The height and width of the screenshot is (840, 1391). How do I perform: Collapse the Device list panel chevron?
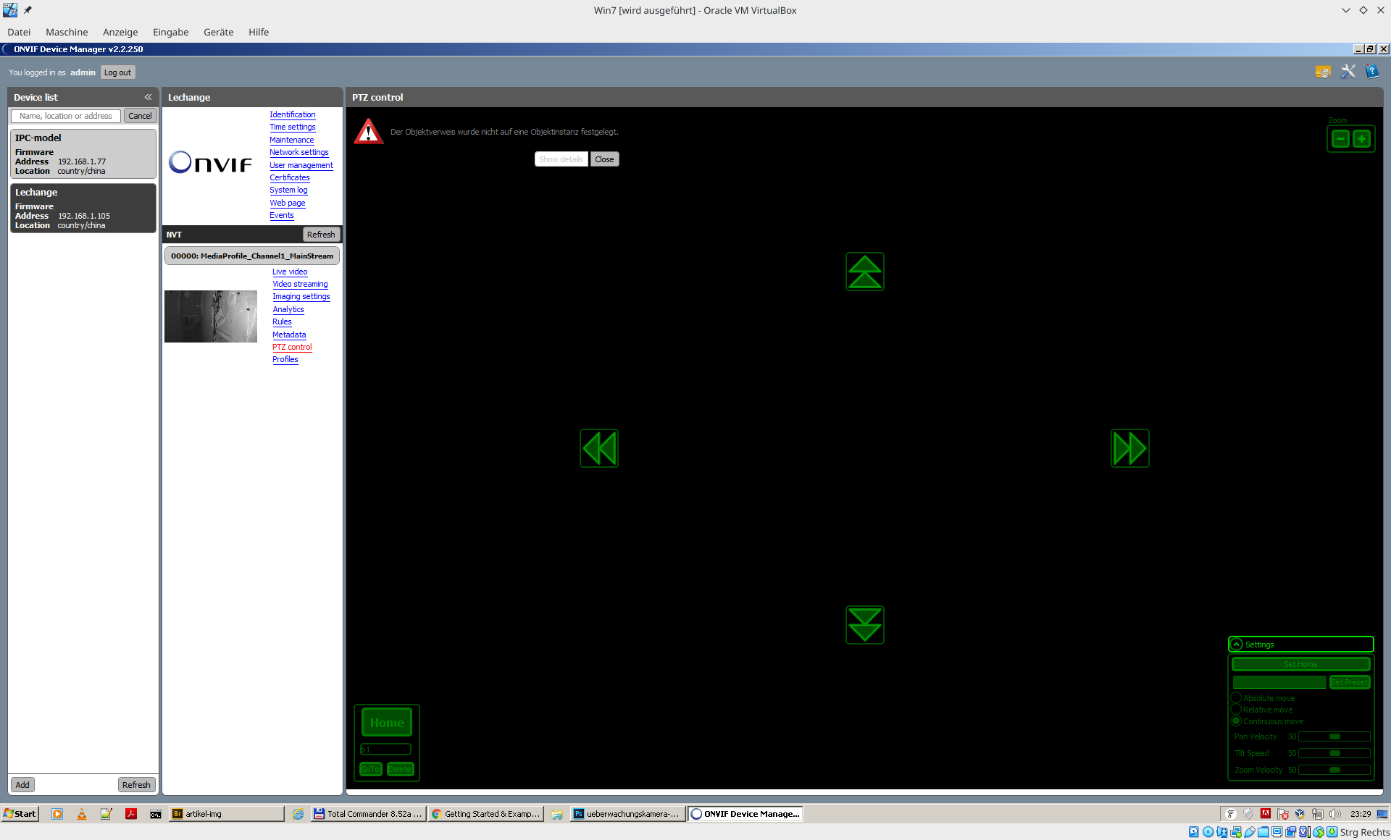(148, 97)
